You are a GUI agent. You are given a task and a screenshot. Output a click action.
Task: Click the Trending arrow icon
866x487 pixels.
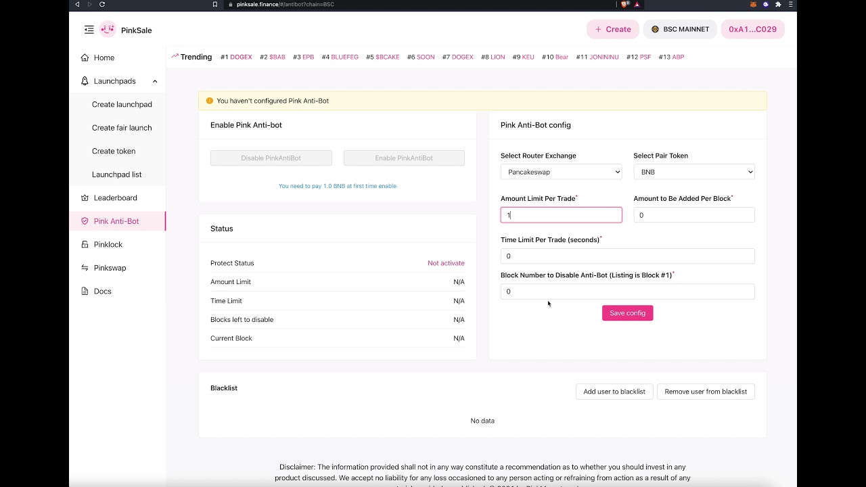[x=175, y=56]
